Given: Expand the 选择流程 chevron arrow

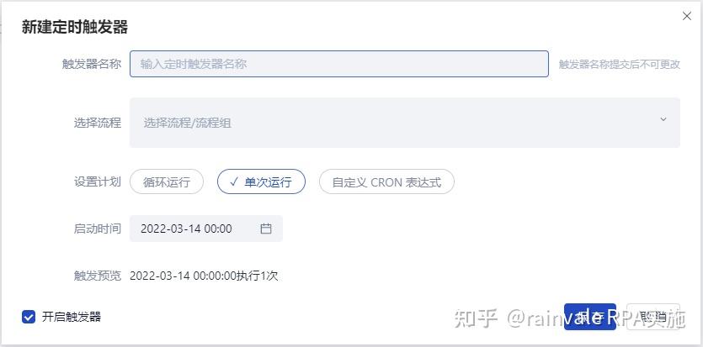Looking at the screenshot, I should [x=663, y=119].
